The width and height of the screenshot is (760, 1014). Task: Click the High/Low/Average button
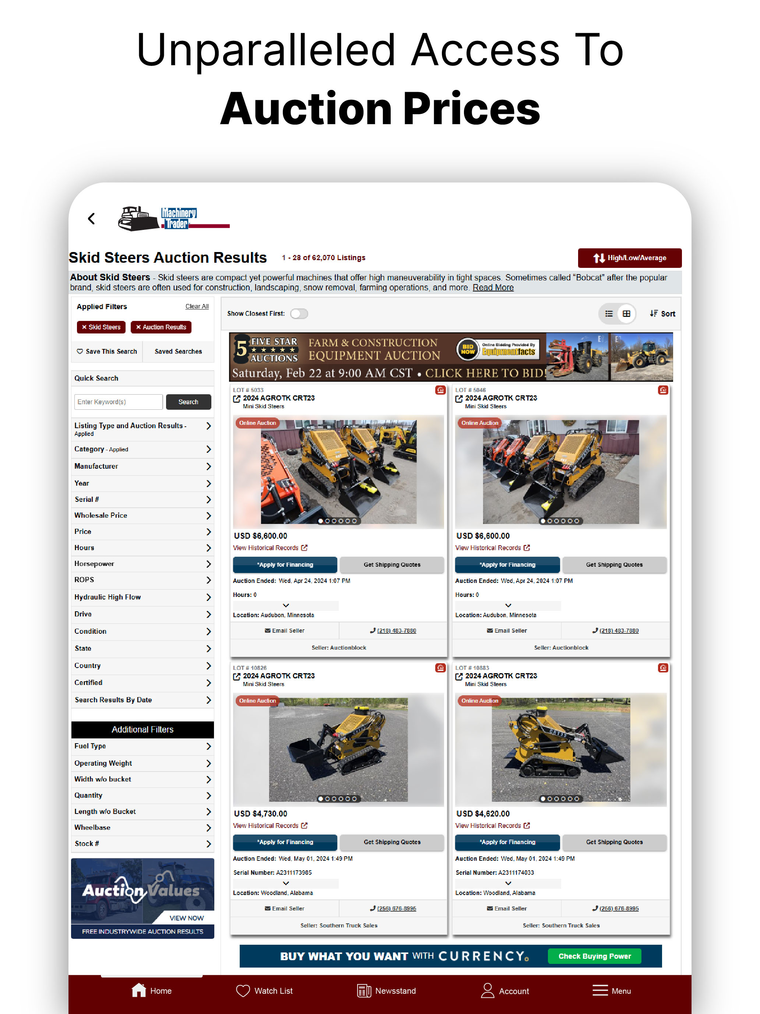pyautogui.click(x=629, y=258)
